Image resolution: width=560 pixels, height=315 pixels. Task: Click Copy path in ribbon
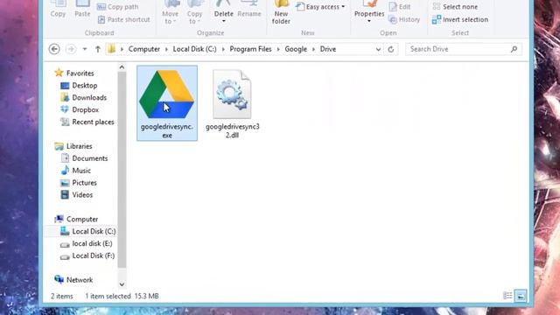(x=118, y=7)
